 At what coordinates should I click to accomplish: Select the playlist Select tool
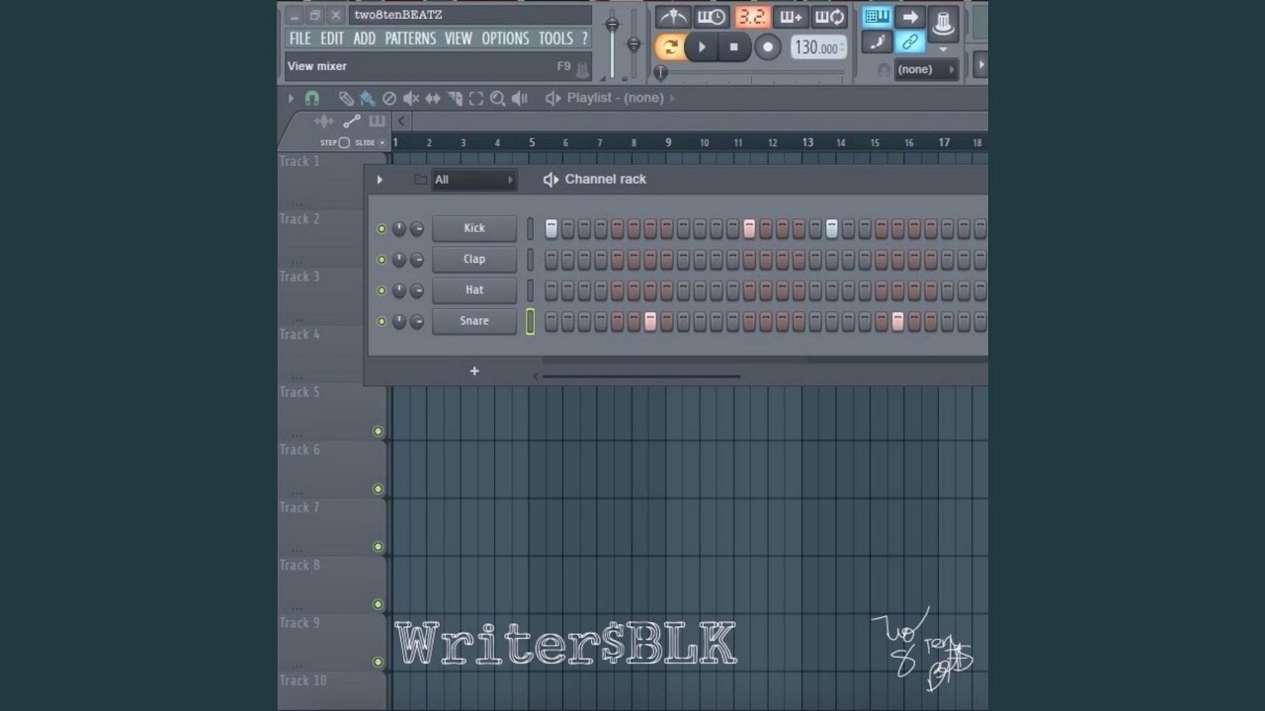476,98
